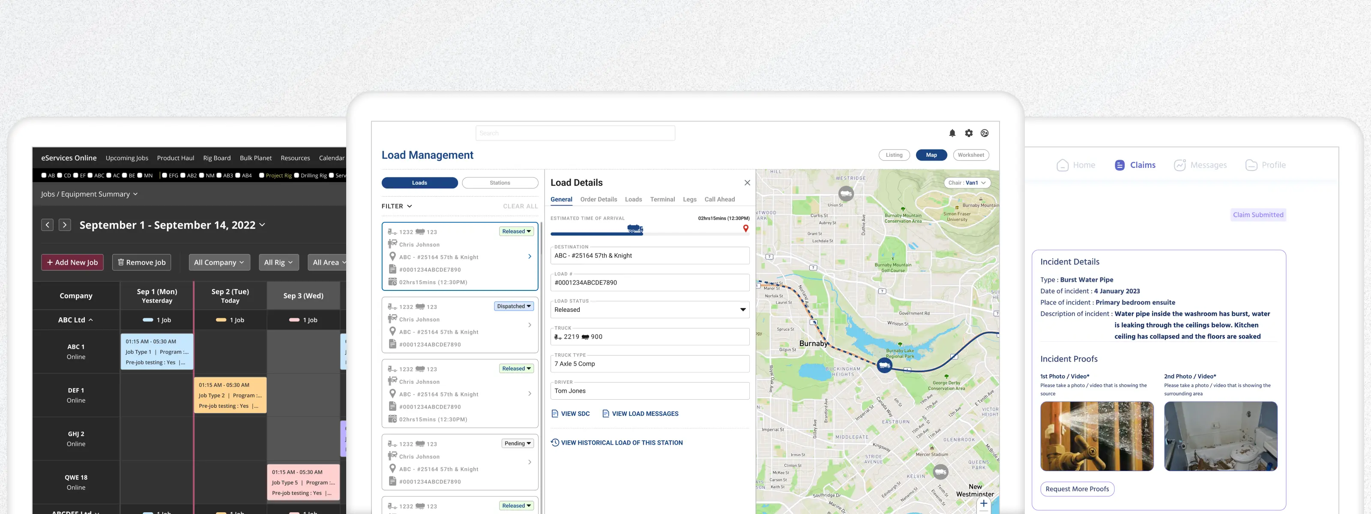Image resolution: width=1371 pixels, height=514 pixels.
Task: Expand the Load Status Released dropdown
Action: click(x=743, y=310)
